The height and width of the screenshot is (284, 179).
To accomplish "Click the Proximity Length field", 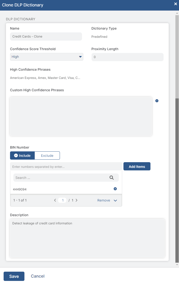I will click(x=127, y=57).
